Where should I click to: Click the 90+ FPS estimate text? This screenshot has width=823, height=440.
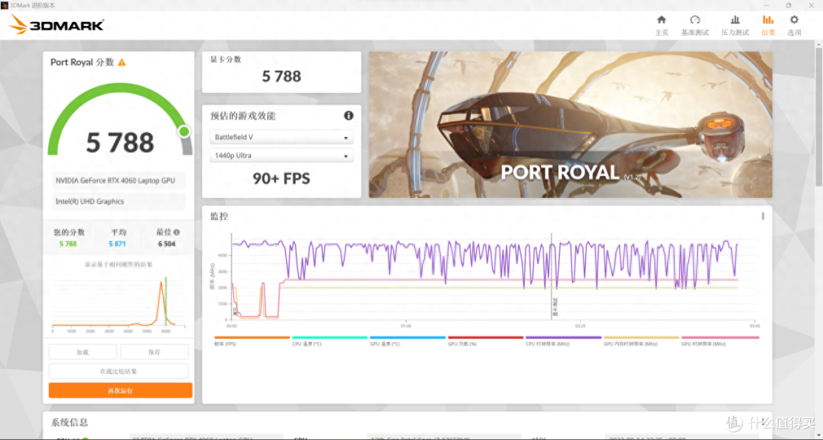281,179
